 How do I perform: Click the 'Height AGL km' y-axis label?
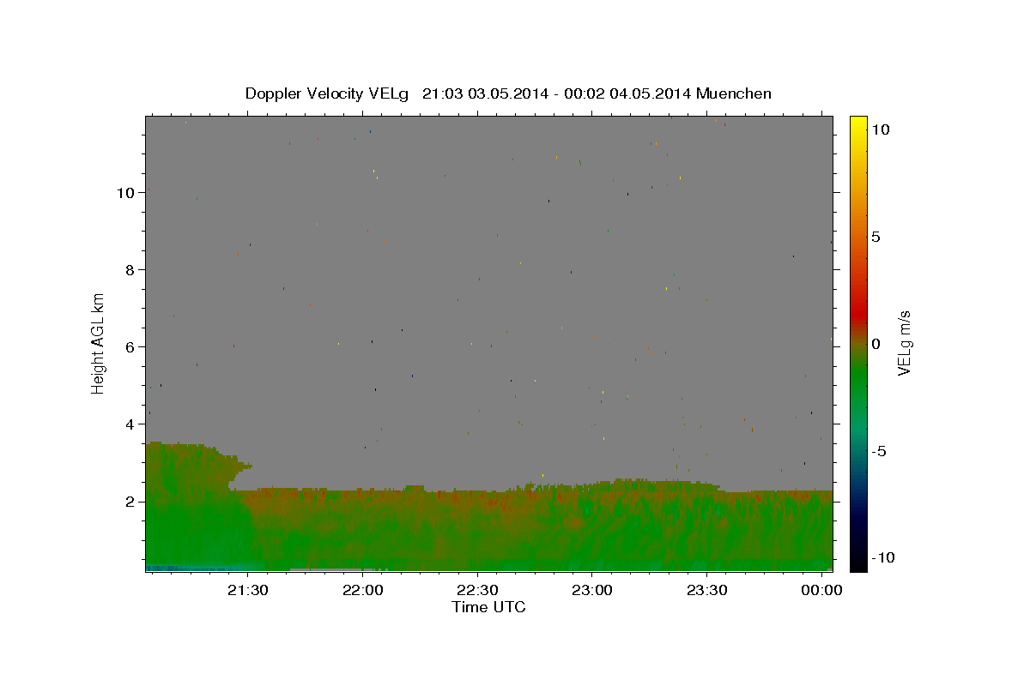coord(99,343)
